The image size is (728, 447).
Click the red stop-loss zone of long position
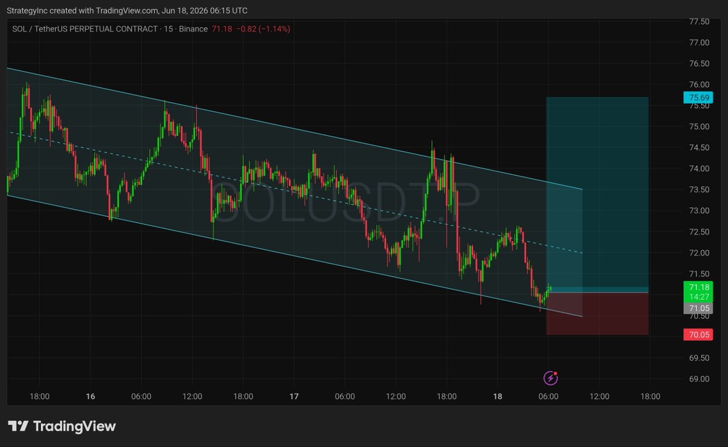tap(597, 313)
